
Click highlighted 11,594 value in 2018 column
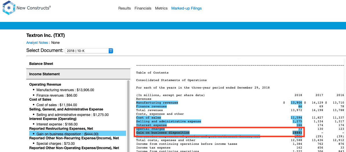(x=296, y=118)
